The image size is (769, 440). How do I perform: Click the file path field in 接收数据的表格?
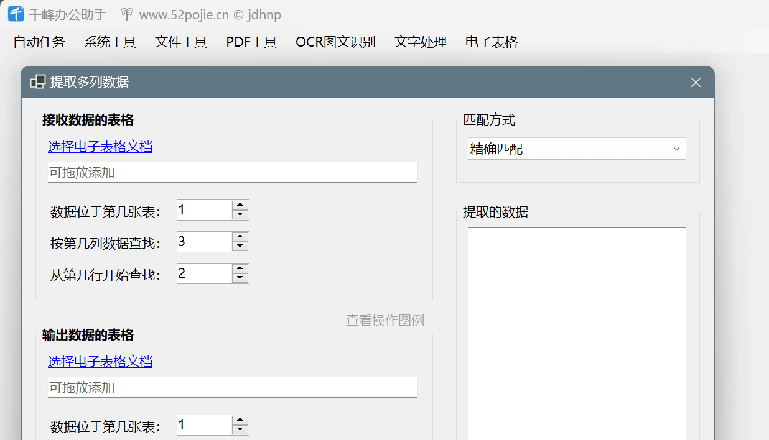point(233,173)
